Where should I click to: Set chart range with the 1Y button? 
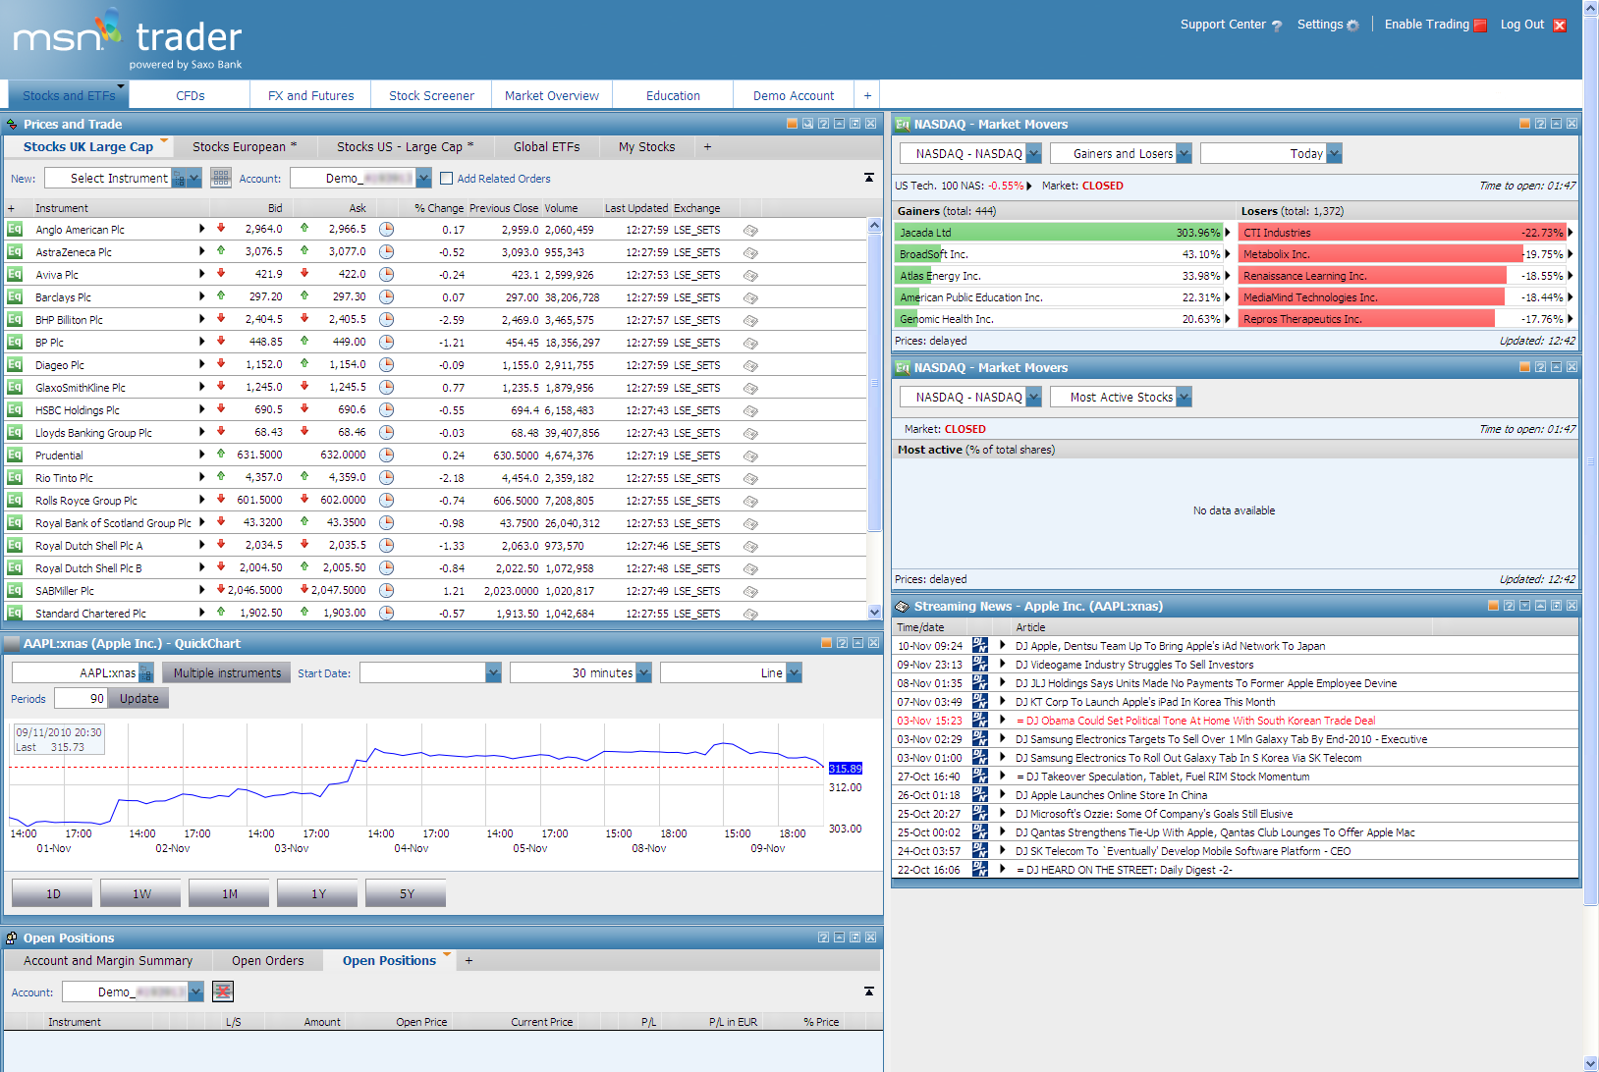pos(318,893)
